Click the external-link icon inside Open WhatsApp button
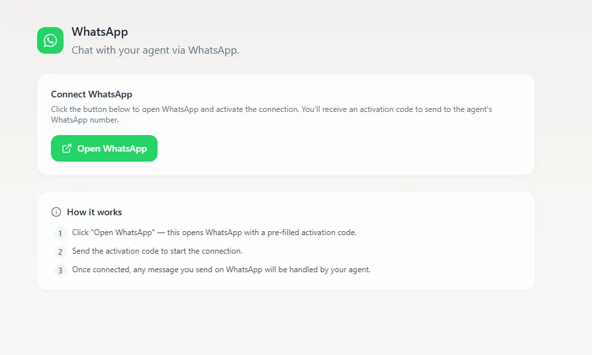 pos(66,148)
